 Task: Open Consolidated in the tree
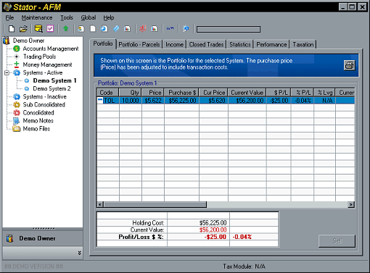[38, 112]
